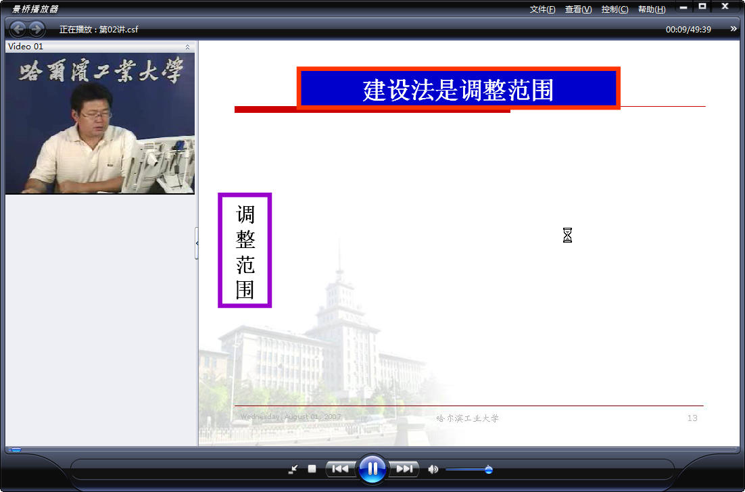This screenshot has width=745, height=492.
Task: Pause playback with the blue button
Action: coord(372,469)
